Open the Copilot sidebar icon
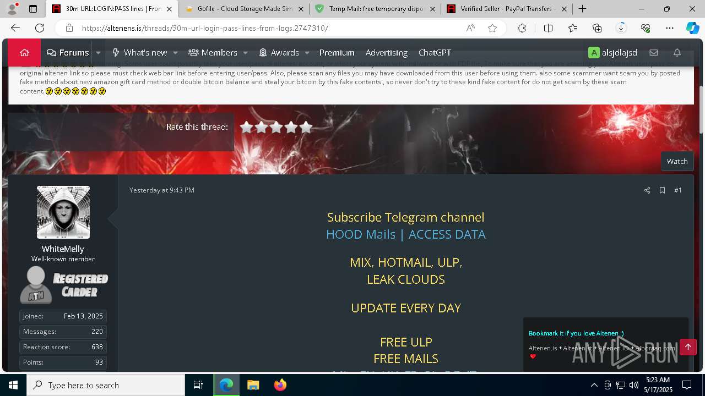Screen dimensions: 705x396 tap(692, 28)
